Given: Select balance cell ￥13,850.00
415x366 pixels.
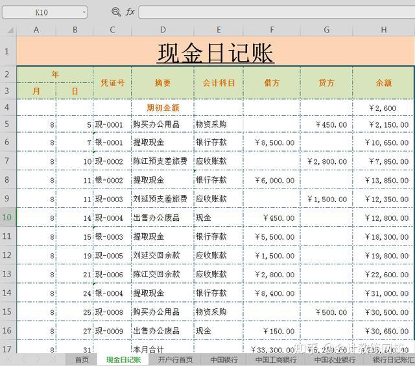Looking at the screenshot, I should click(383, 180).
